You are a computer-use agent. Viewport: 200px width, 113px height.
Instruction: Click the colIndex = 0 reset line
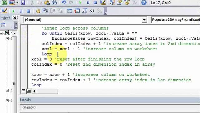pos(93,64)
